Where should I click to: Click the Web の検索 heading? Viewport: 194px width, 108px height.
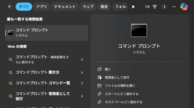[17, 46]
